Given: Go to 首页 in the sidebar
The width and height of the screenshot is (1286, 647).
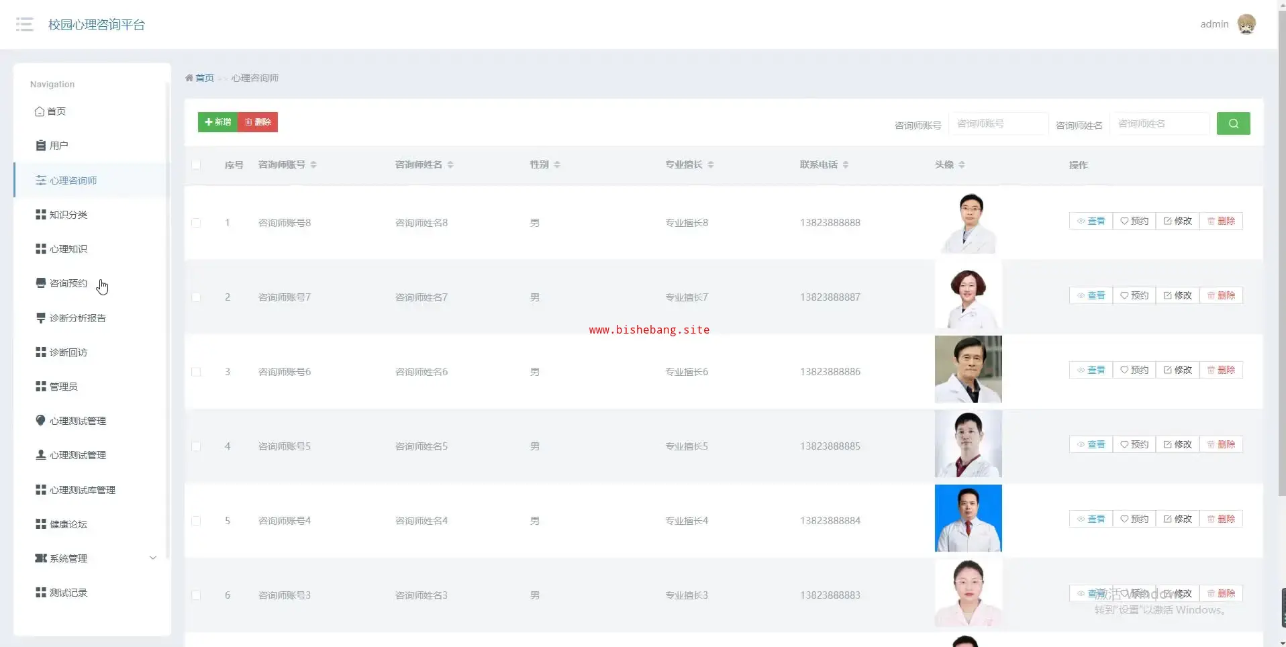Looking at the screenshot, I should [91, 111].
